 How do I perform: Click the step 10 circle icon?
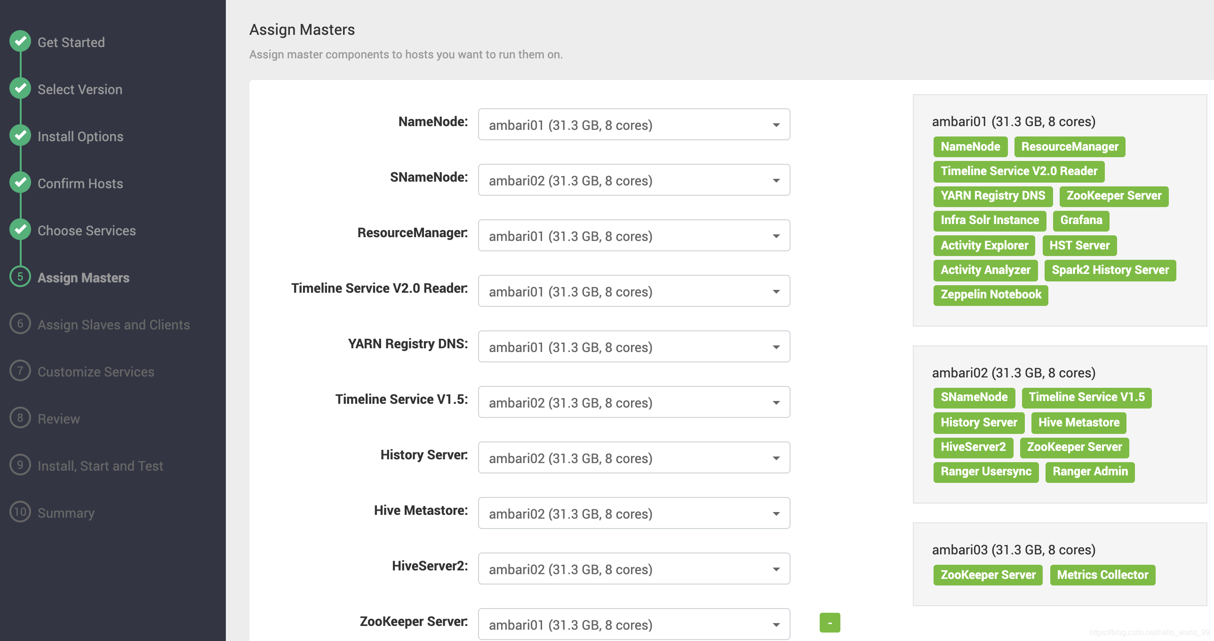tap(20, 513)
